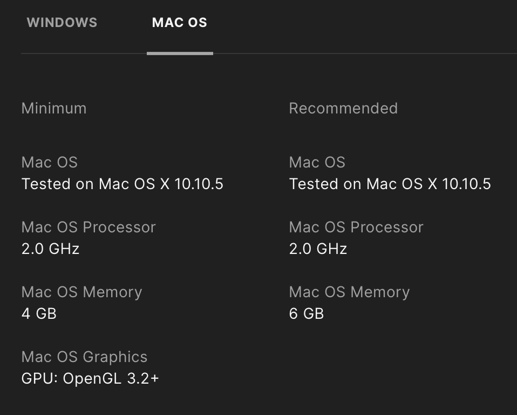Viewport: 517px width, 415px height.
Task: Select recommended Tested on Mac OS X 10.10.5
Action: tap(390, 184)
